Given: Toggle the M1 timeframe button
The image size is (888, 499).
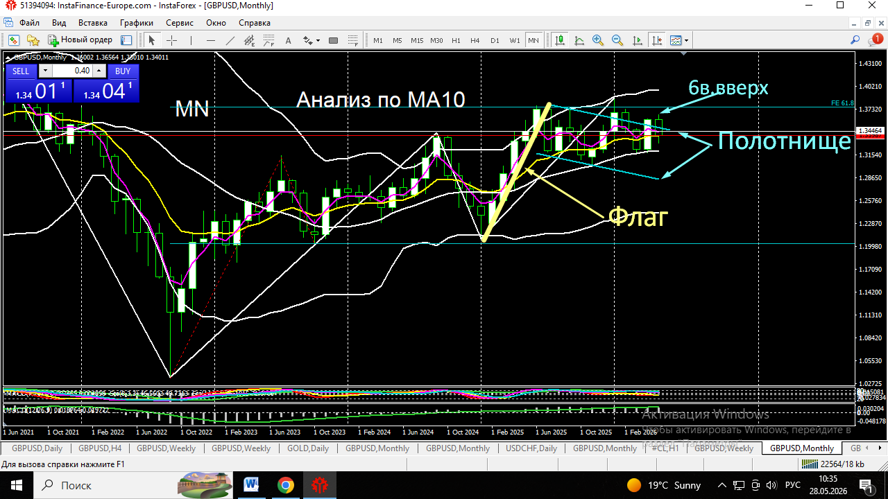Looking at the screenshot, I should 378,40.
